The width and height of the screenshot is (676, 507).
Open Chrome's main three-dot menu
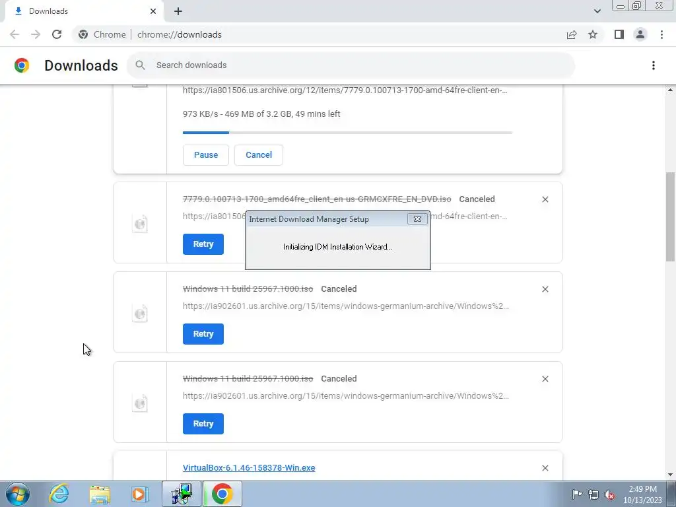point(661,34)
